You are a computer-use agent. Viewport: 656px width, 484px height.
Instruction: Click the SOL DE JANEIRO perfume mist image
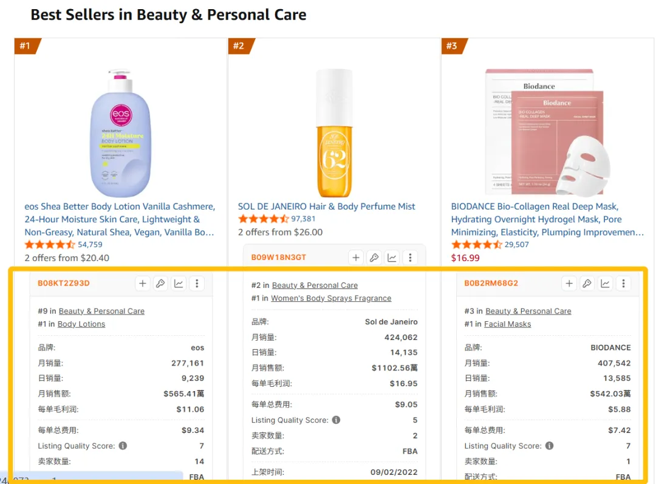[x=334, y=133]
